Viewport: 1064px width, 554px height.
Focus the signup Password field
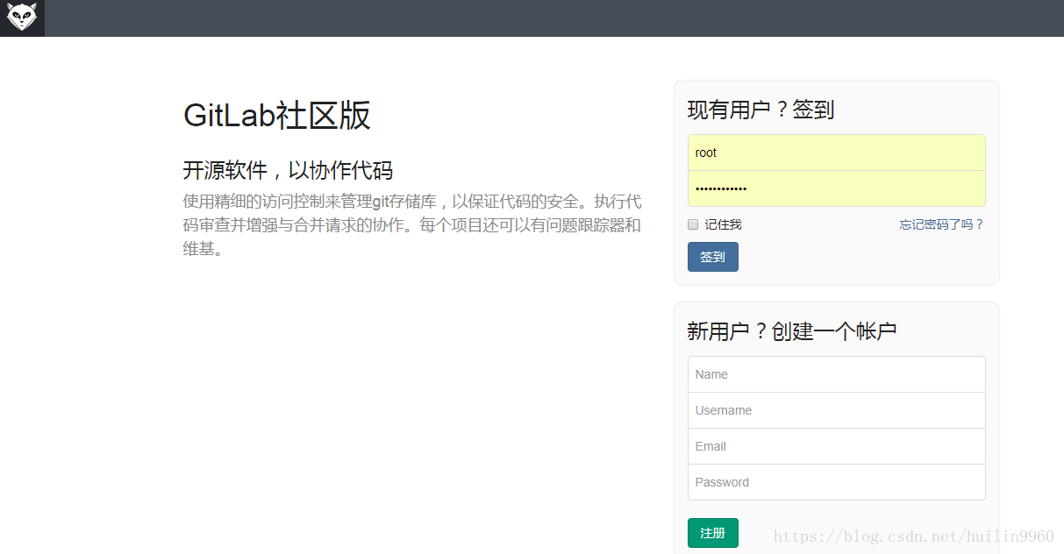tap(836, 482)
